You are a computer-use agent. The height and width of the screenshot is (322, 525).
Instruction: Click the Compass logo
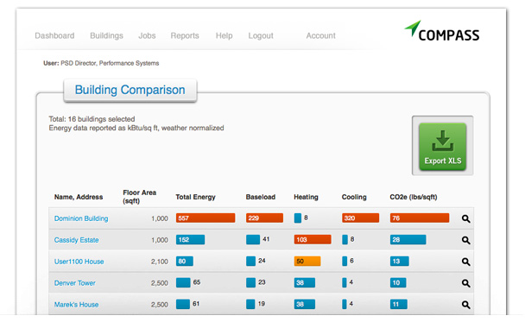click(x=441, y=31)
